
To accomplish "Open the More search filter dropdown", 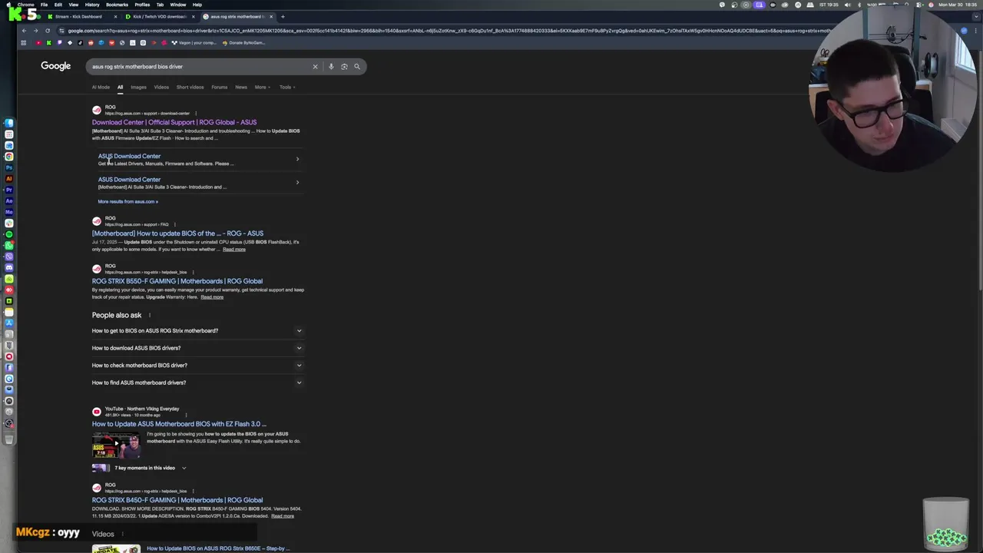I will 262,87.
